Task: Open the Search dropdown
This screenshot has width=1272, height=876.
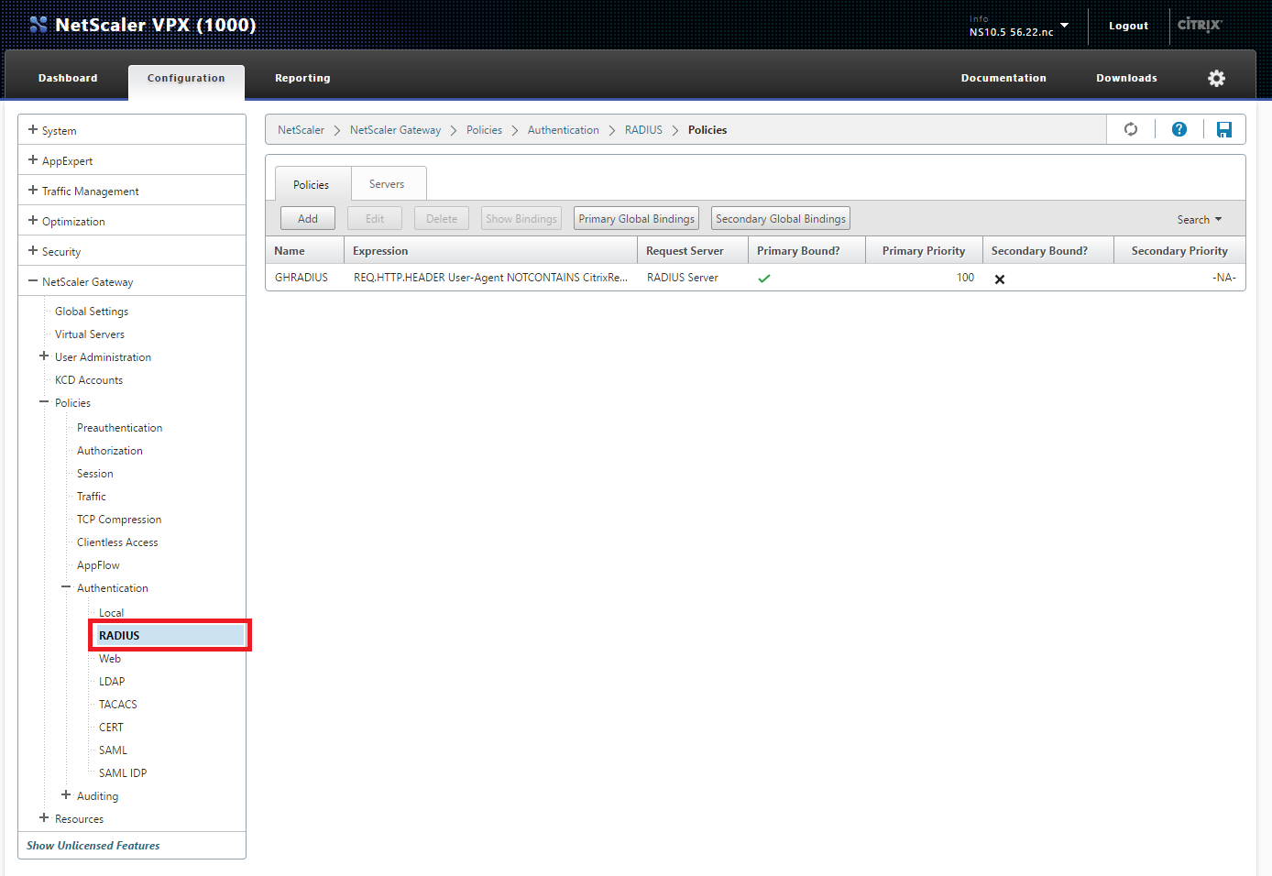Action: tap(1200, 219)
